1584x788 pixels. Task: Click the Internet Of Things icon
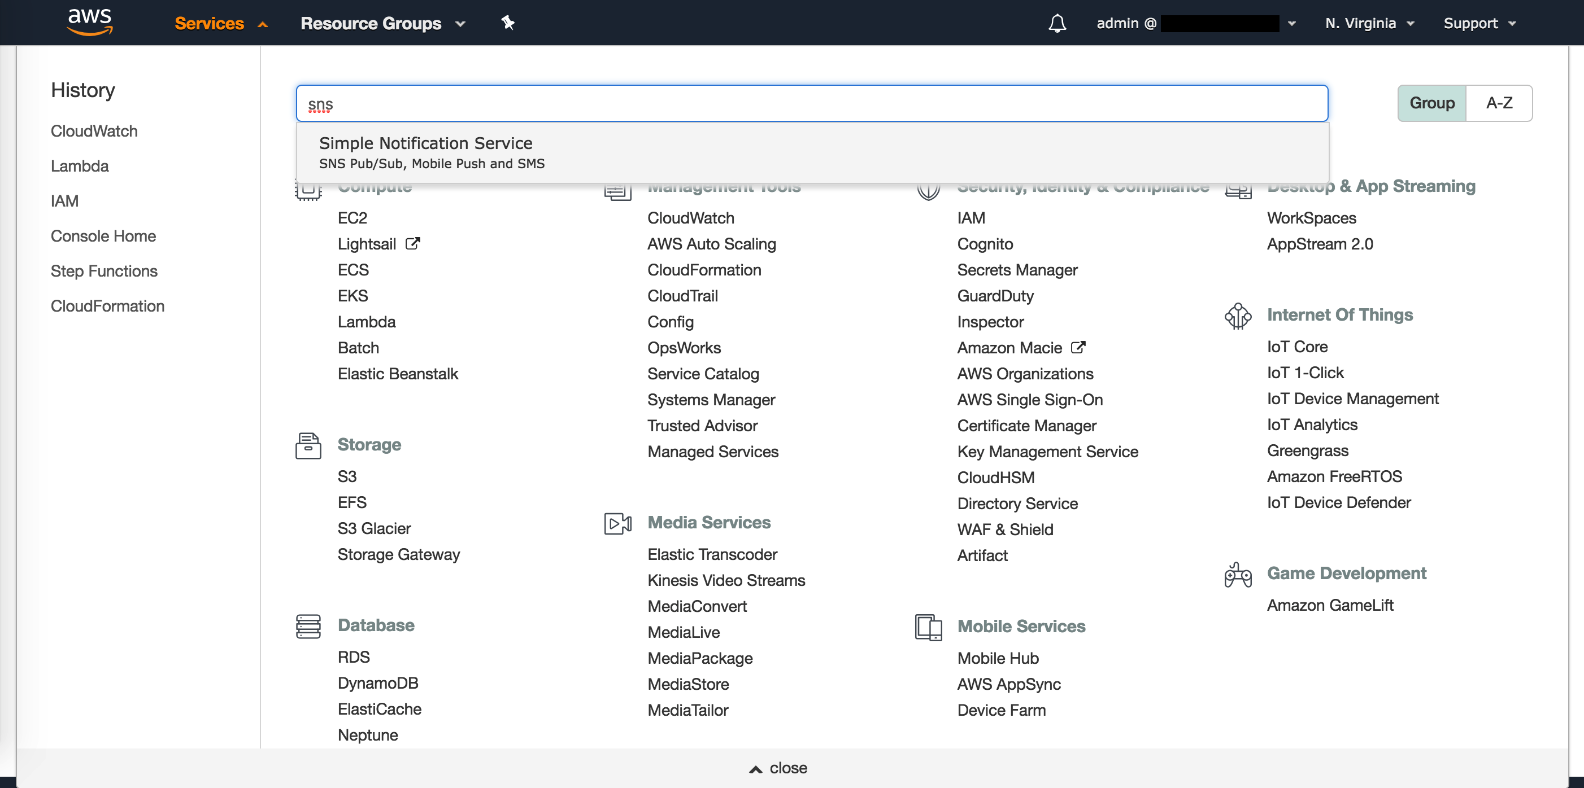(1238, 316)
